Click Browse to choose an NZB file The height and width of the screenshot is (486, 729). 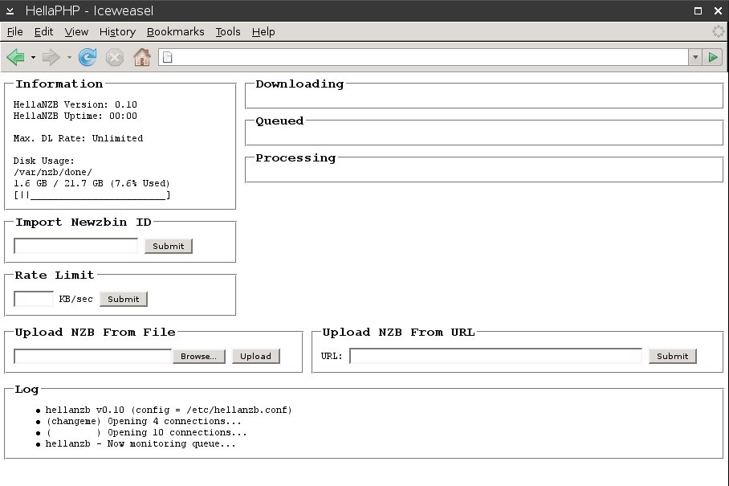tap(198, 356)
